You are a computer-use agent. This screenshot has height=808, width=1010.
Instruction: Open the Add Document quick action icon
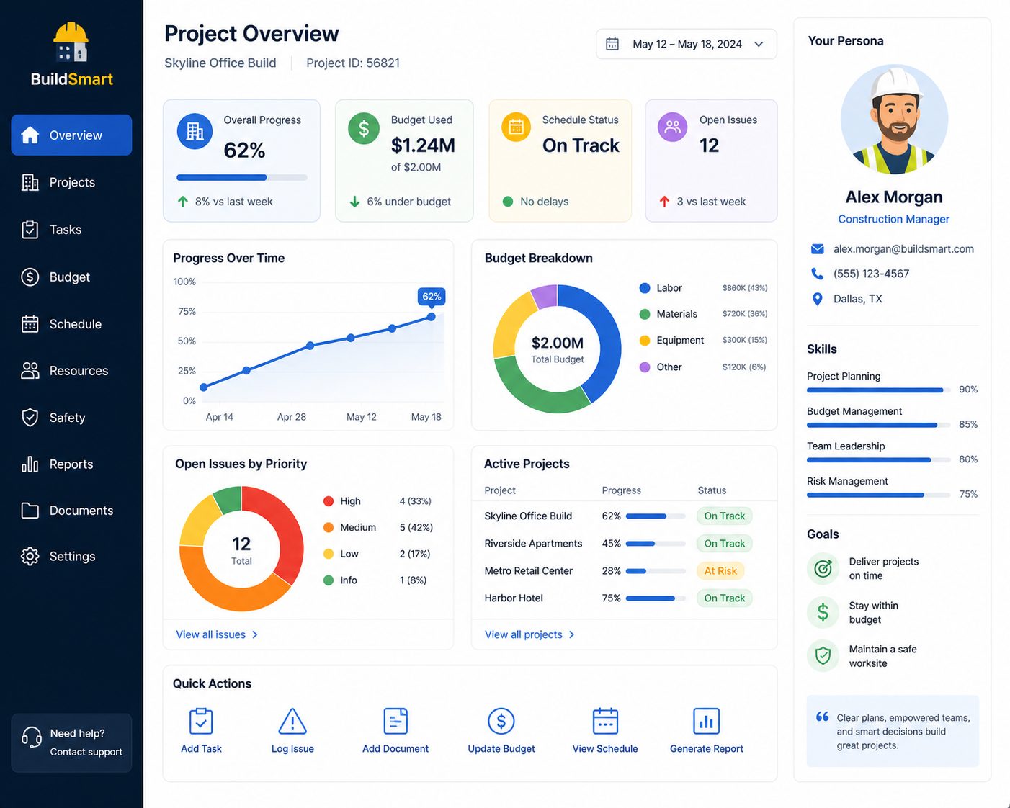tap(395, 721)
